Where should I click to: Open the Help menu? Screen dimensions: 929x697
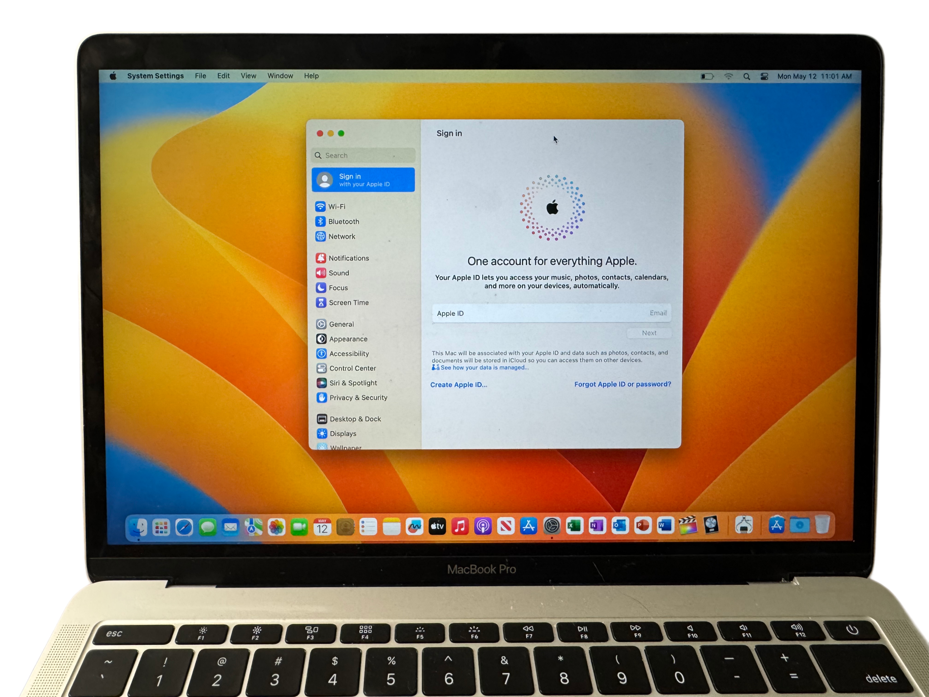click(x=311, y=76)
